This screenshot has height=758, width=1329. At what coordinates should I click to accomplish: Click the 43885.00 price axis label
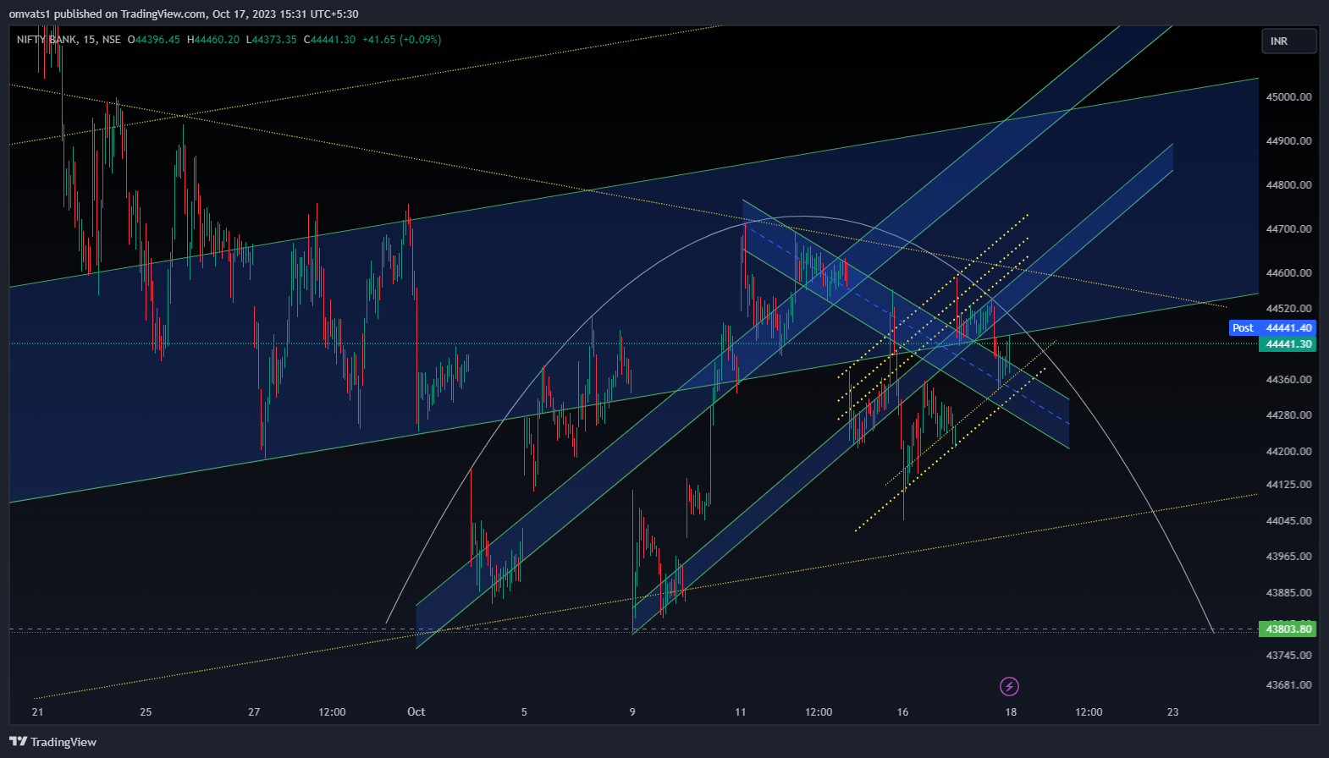click(1288, 593)
